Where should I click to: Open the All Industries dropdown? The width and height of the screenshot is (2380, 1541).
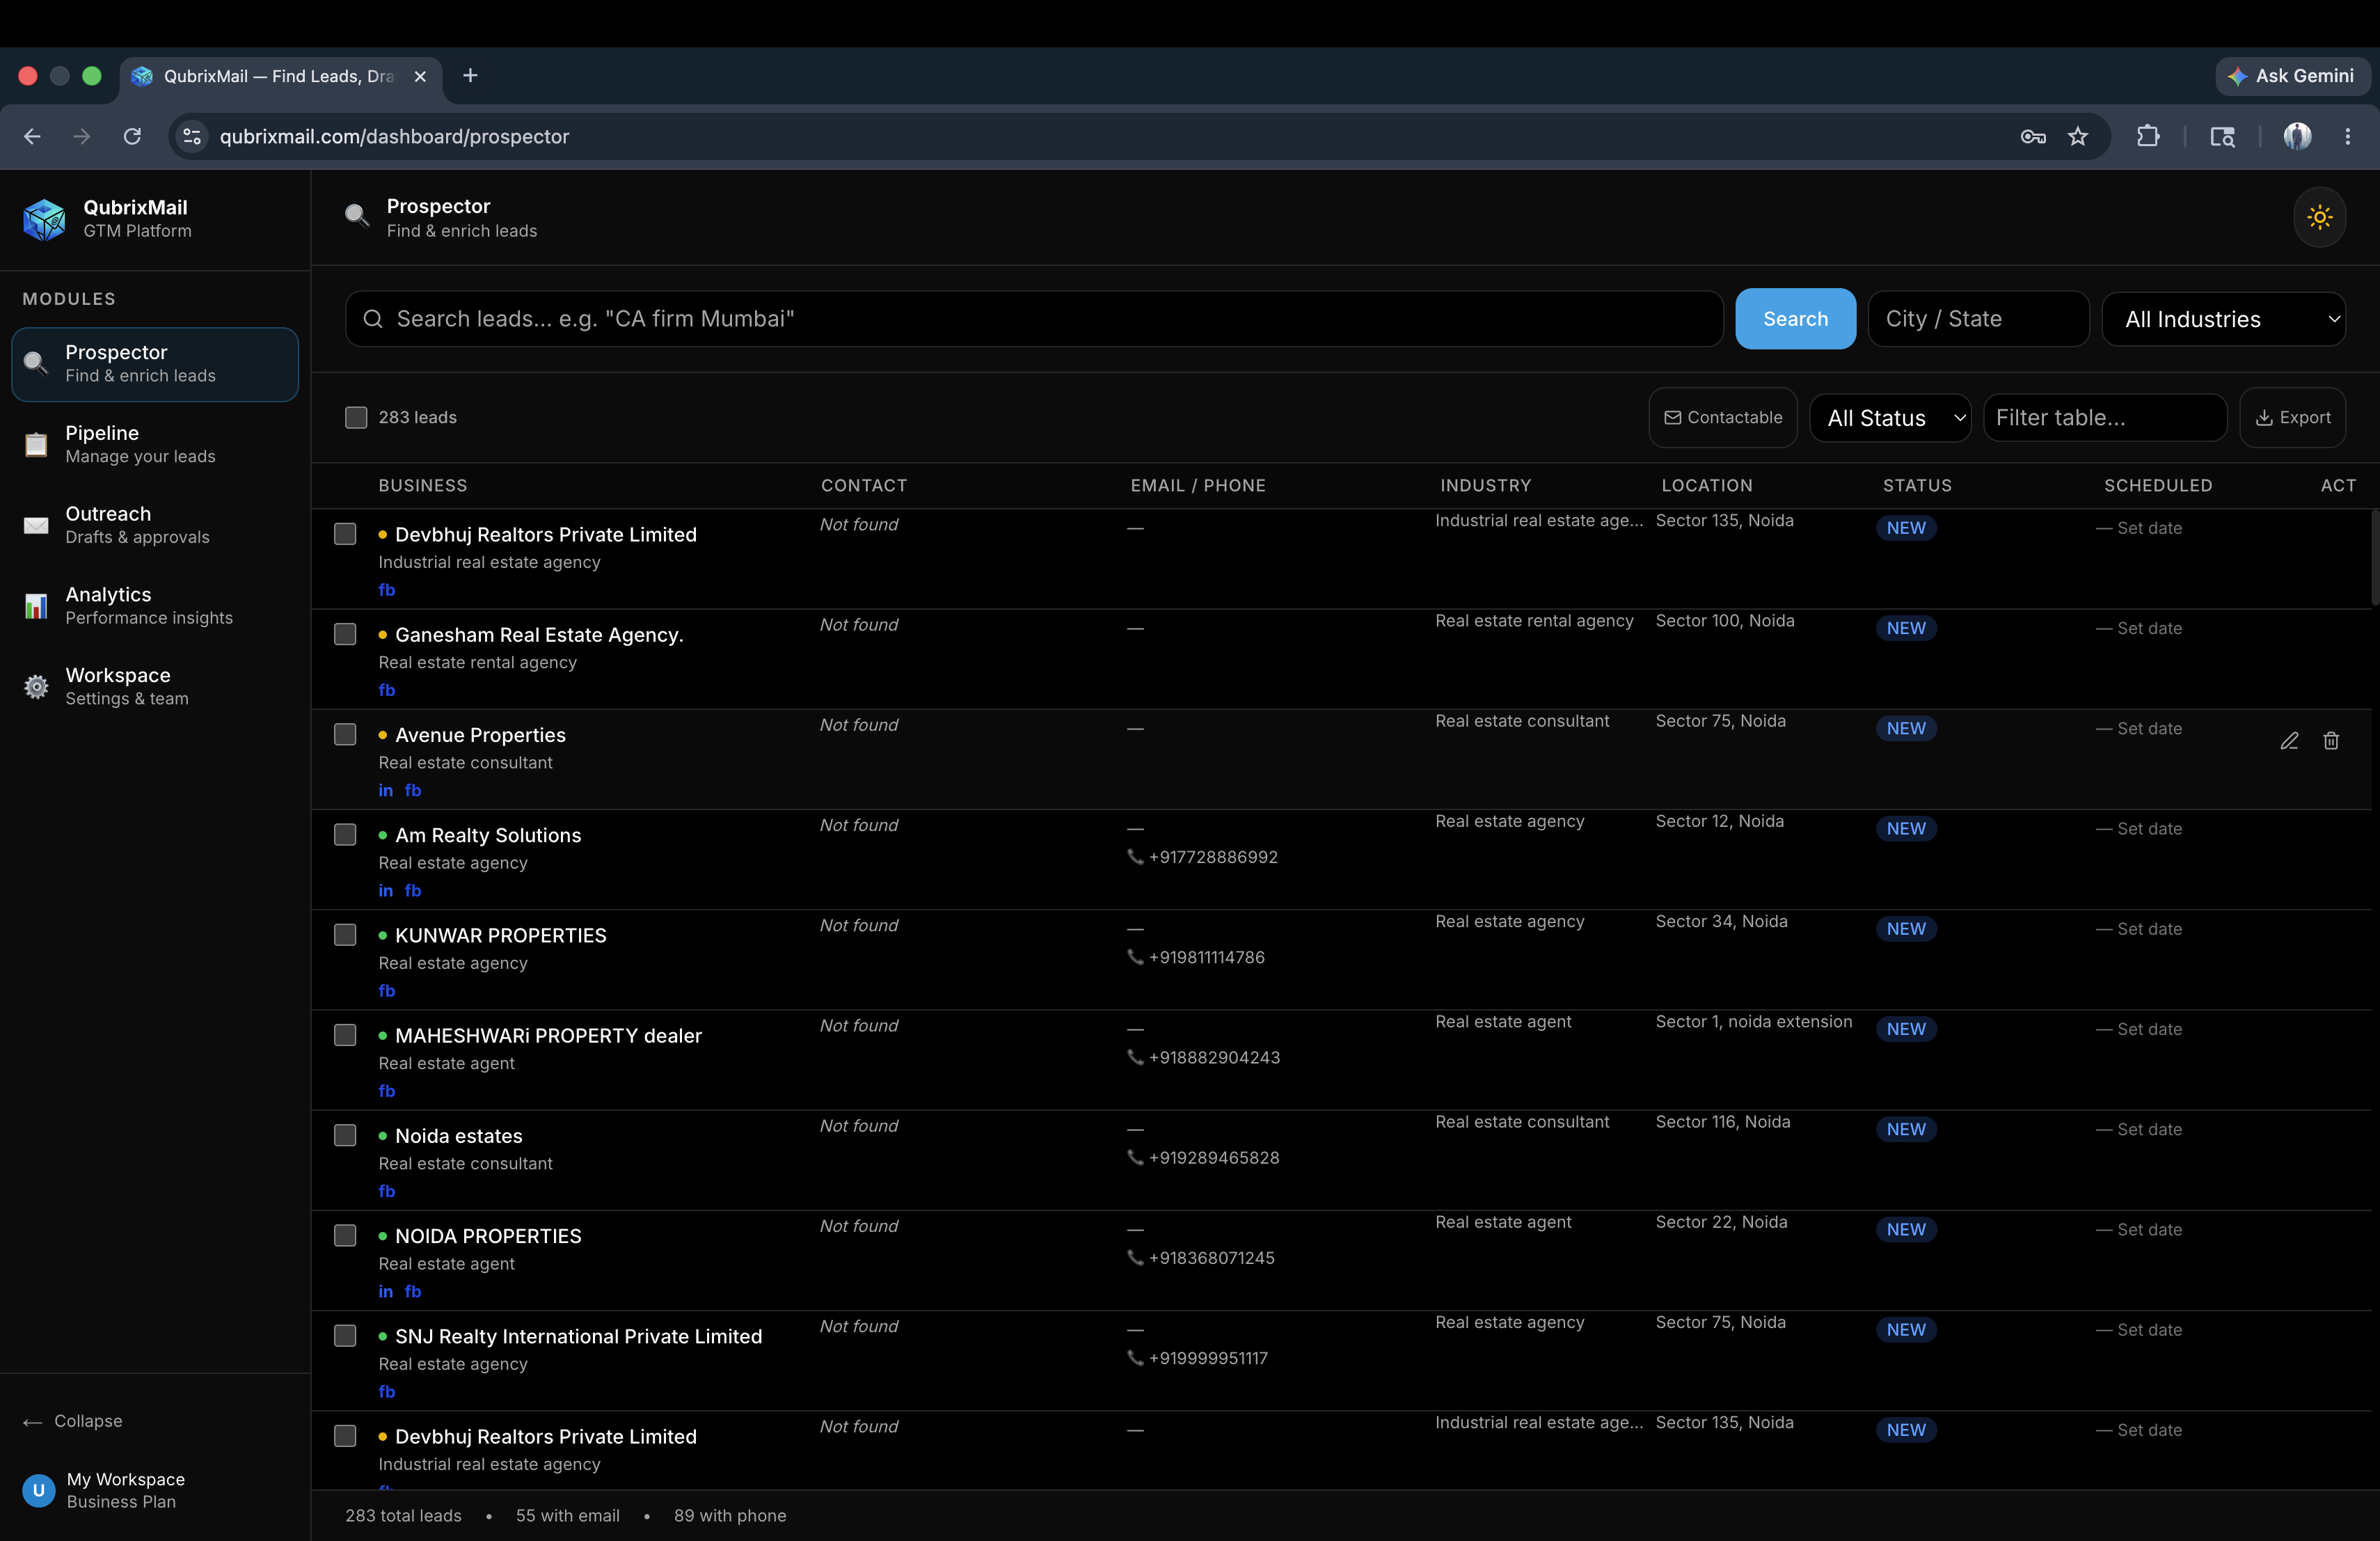click(2224, 319)
